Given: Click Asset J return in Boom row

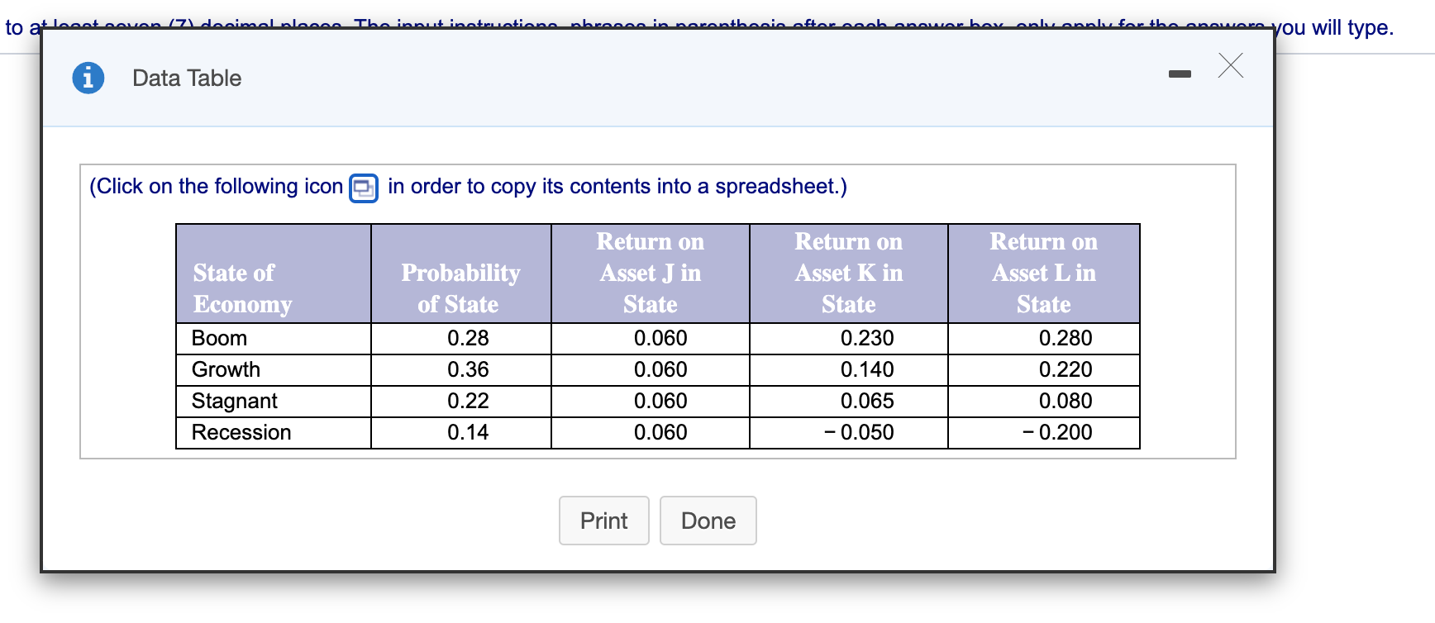Looking at the screenshot, I should click(660, 339).
